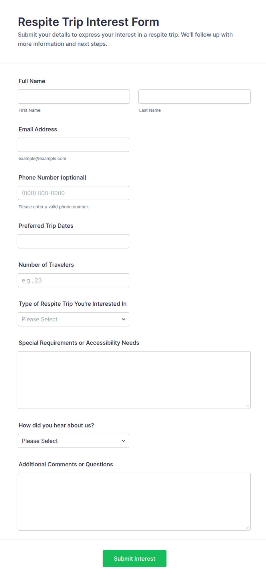This screenshot has width=266, height=581.
Task: Click resize handle of Additional Comments box
Action: (247, 528)
